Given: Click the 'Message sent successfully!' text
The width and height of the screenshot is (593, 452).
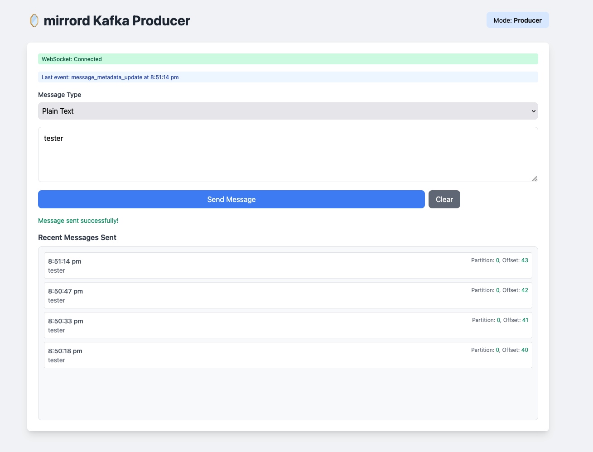Looking at the screenshot, I should pyautogui.click(x=78, y=221).
